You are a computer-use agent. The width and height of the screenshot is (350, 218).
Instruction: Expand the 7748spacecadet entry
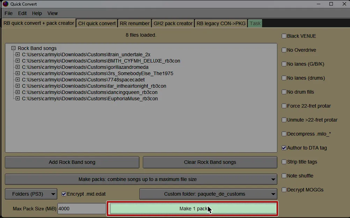click(17, 80)
